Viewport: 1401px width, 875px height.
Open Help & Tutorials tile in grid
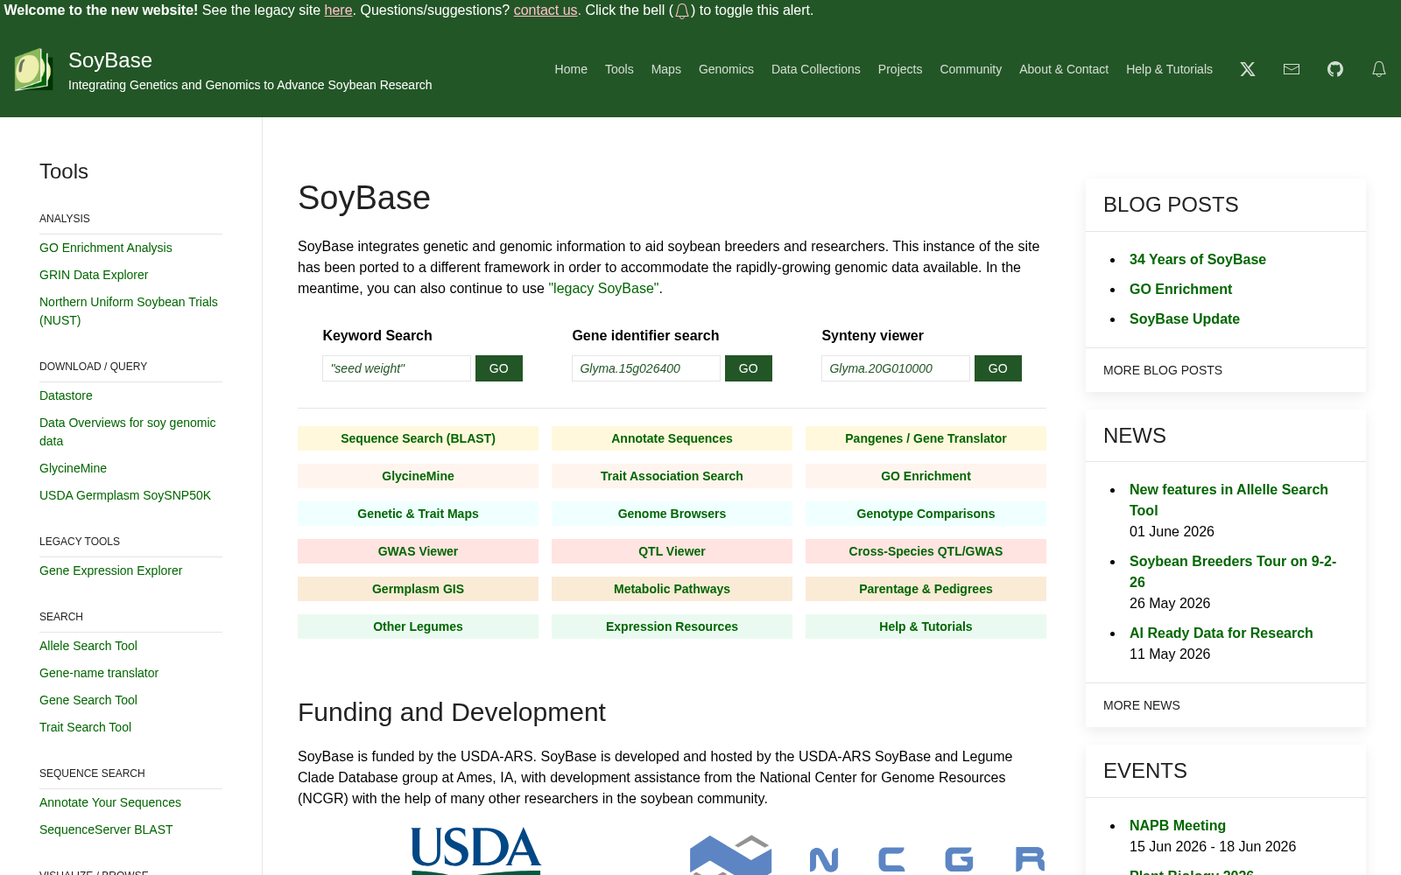pos(926,626)
